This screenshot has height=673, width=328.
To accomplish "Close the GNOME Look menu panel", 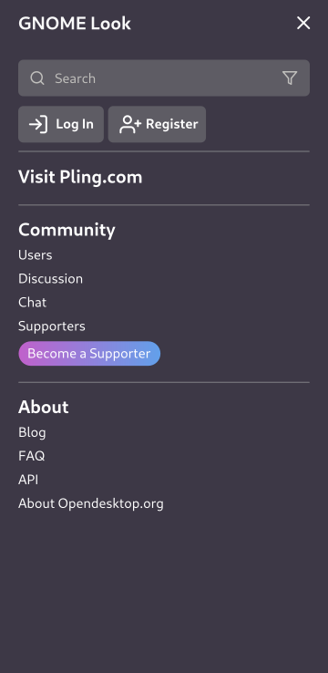I will 303,23.
